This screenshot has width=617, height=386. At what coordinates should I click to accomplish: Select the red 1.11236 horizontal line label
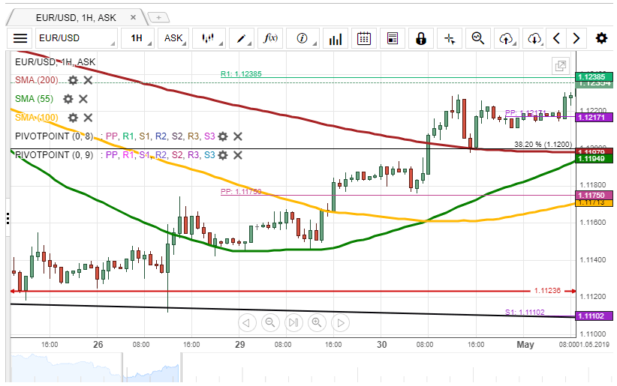[x=547, y=291]
